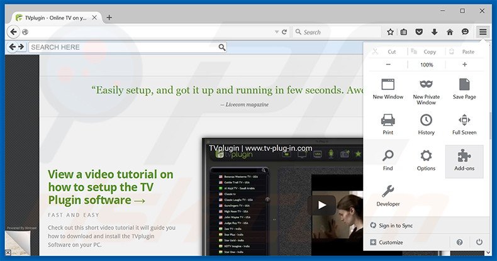Reload the page with refresh icon

click(x=284, y=32)
